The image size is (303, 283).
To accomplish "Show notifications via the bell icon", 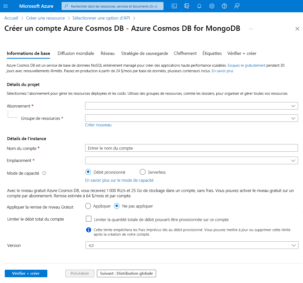I will (x=199, y=6).
